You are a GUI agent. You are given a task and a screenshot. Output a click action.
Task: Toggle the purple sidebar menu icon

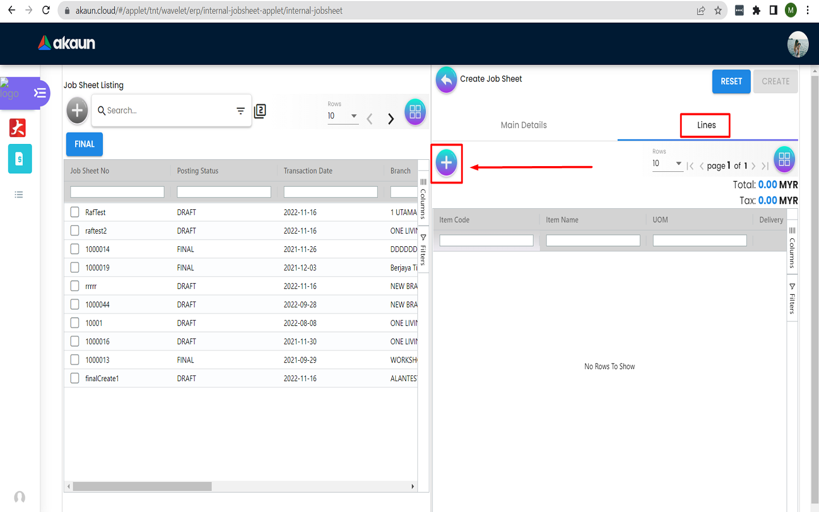coord(40,93)
